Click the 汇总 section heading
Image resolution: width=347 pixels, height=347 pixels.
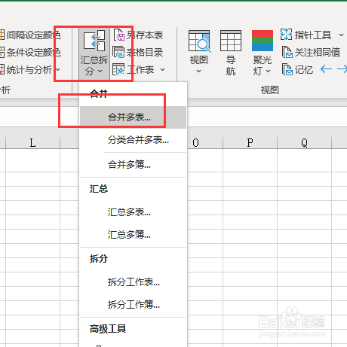(x=99, y=189)
